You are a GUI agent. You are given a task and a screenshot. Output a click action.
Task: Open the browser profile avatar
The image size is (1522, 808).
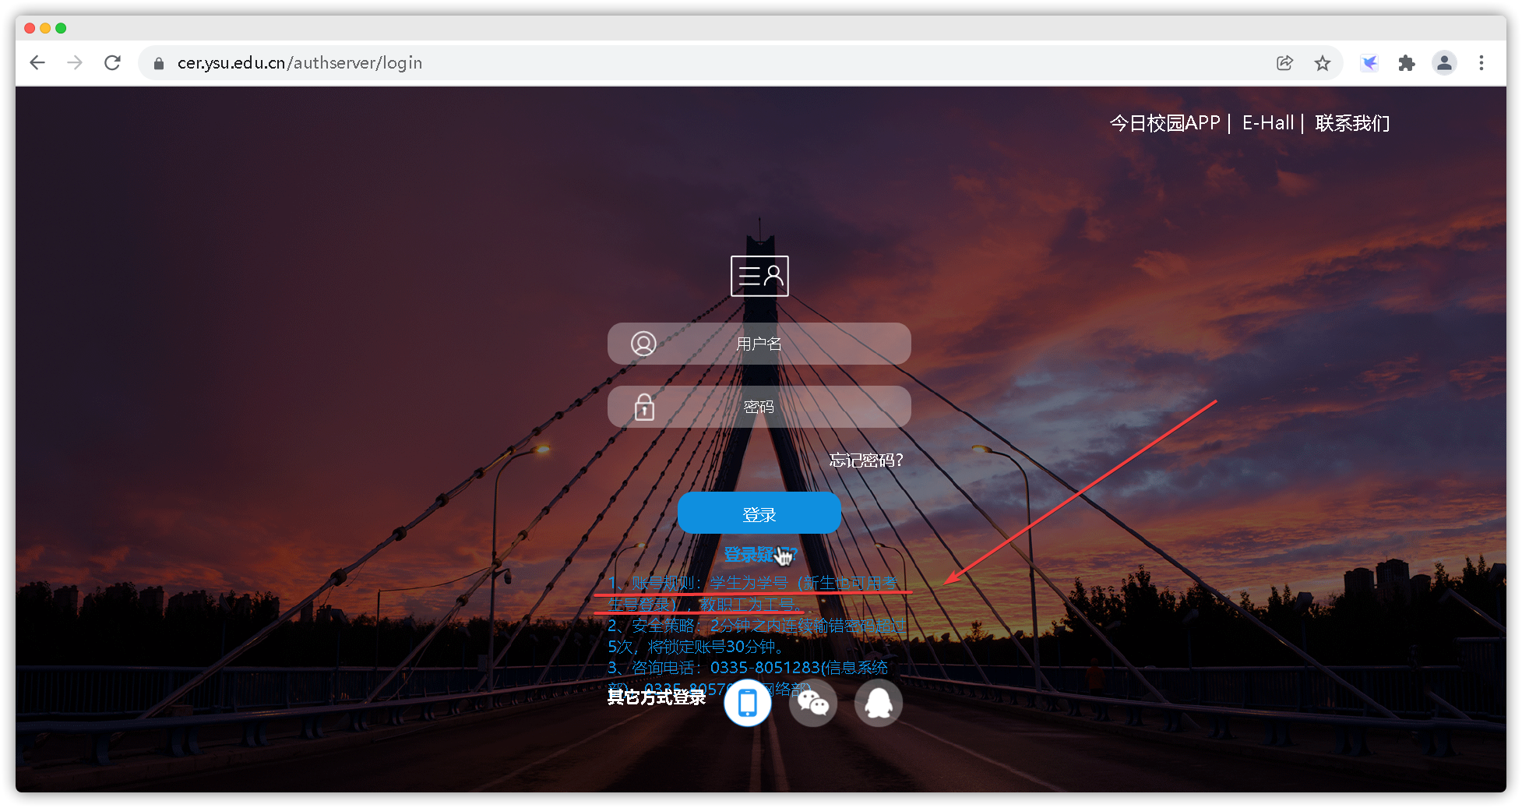coord(1444,63)
